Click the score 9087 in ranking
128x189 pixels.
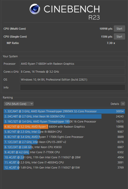tap(120, 132)
